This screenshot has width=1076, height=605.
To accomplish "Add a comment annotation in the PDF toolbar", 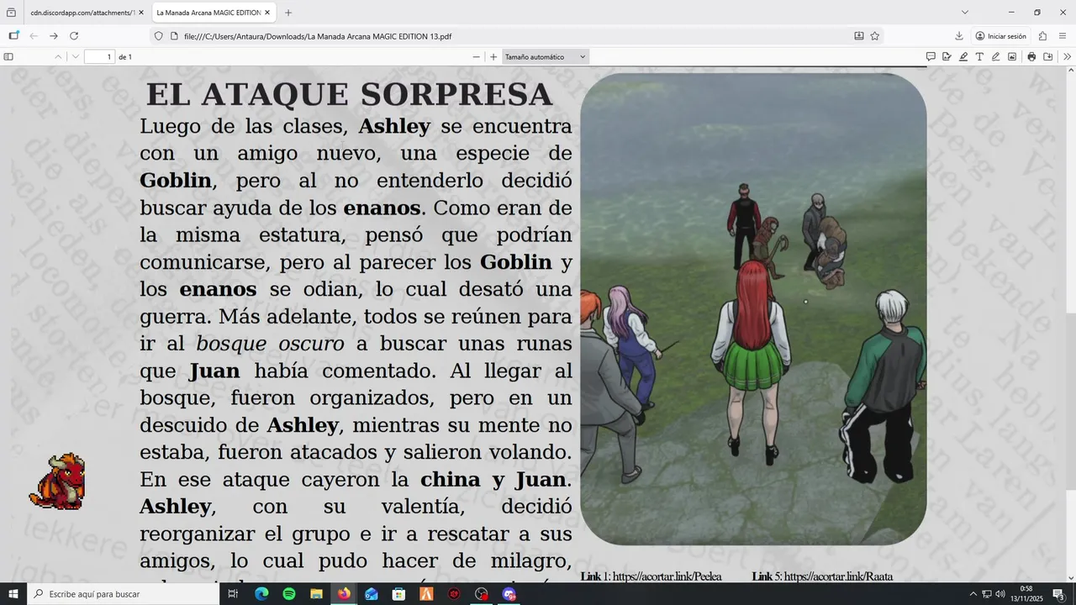I will click(931, 57).
